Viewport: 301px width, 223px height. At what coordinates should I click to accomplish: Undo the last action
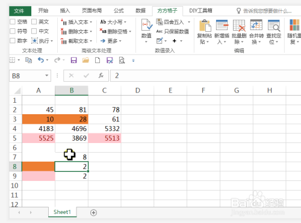point(41,60)
